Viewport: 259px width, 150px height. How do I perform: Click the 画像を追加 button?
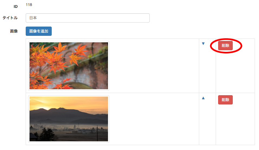[x=39, y=31]
